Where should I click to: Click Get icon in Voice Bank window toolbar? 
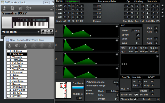point(26,46)
